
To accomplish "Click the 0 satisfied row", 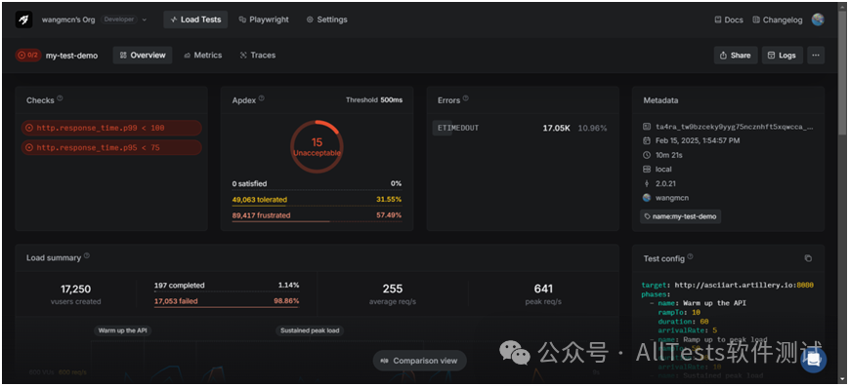I will tap(317, 184).
